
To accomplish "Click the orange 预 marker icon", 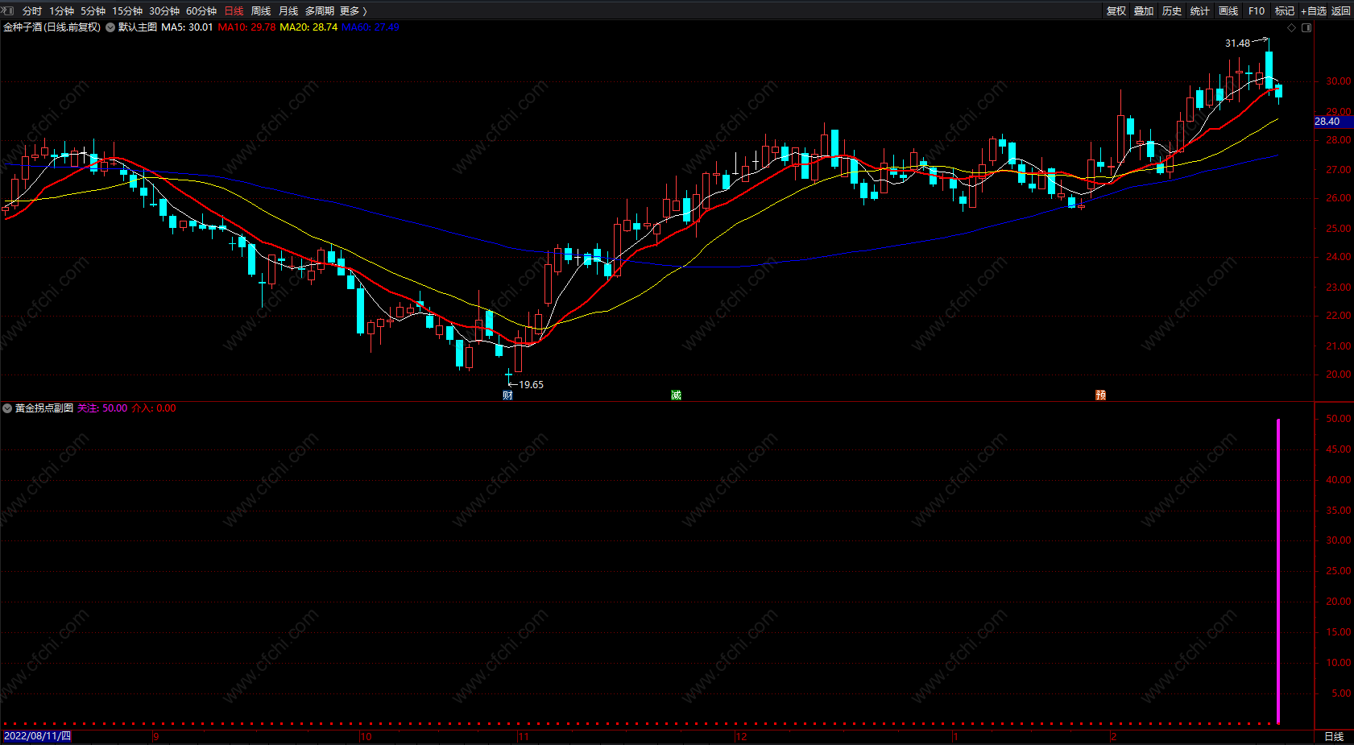I will 1100,395.
